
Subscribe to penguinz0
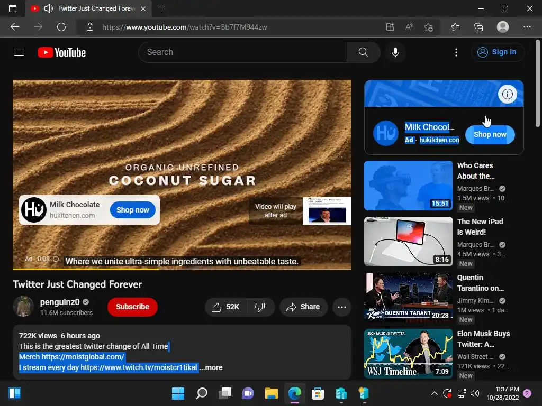[132, 307]
